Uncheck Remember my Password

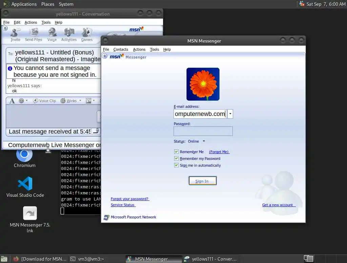click(x=176, y=159)
